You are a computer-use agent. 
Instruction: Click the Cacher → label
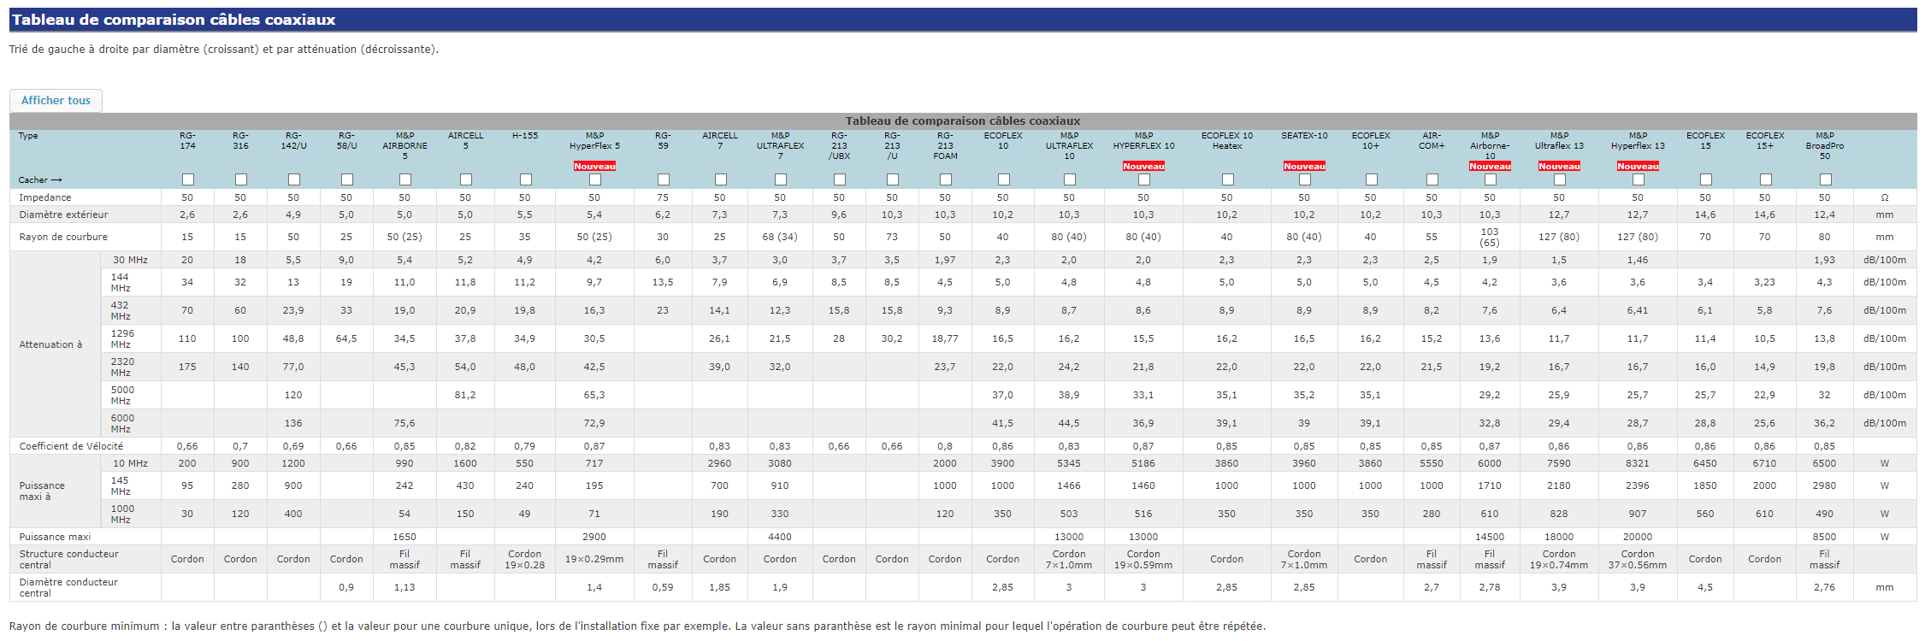[40, 179]
